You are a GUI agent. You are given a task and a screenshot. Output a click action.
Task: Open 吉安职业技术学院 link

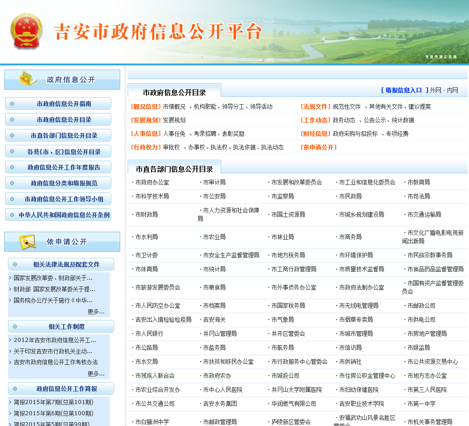click(361, 404)
